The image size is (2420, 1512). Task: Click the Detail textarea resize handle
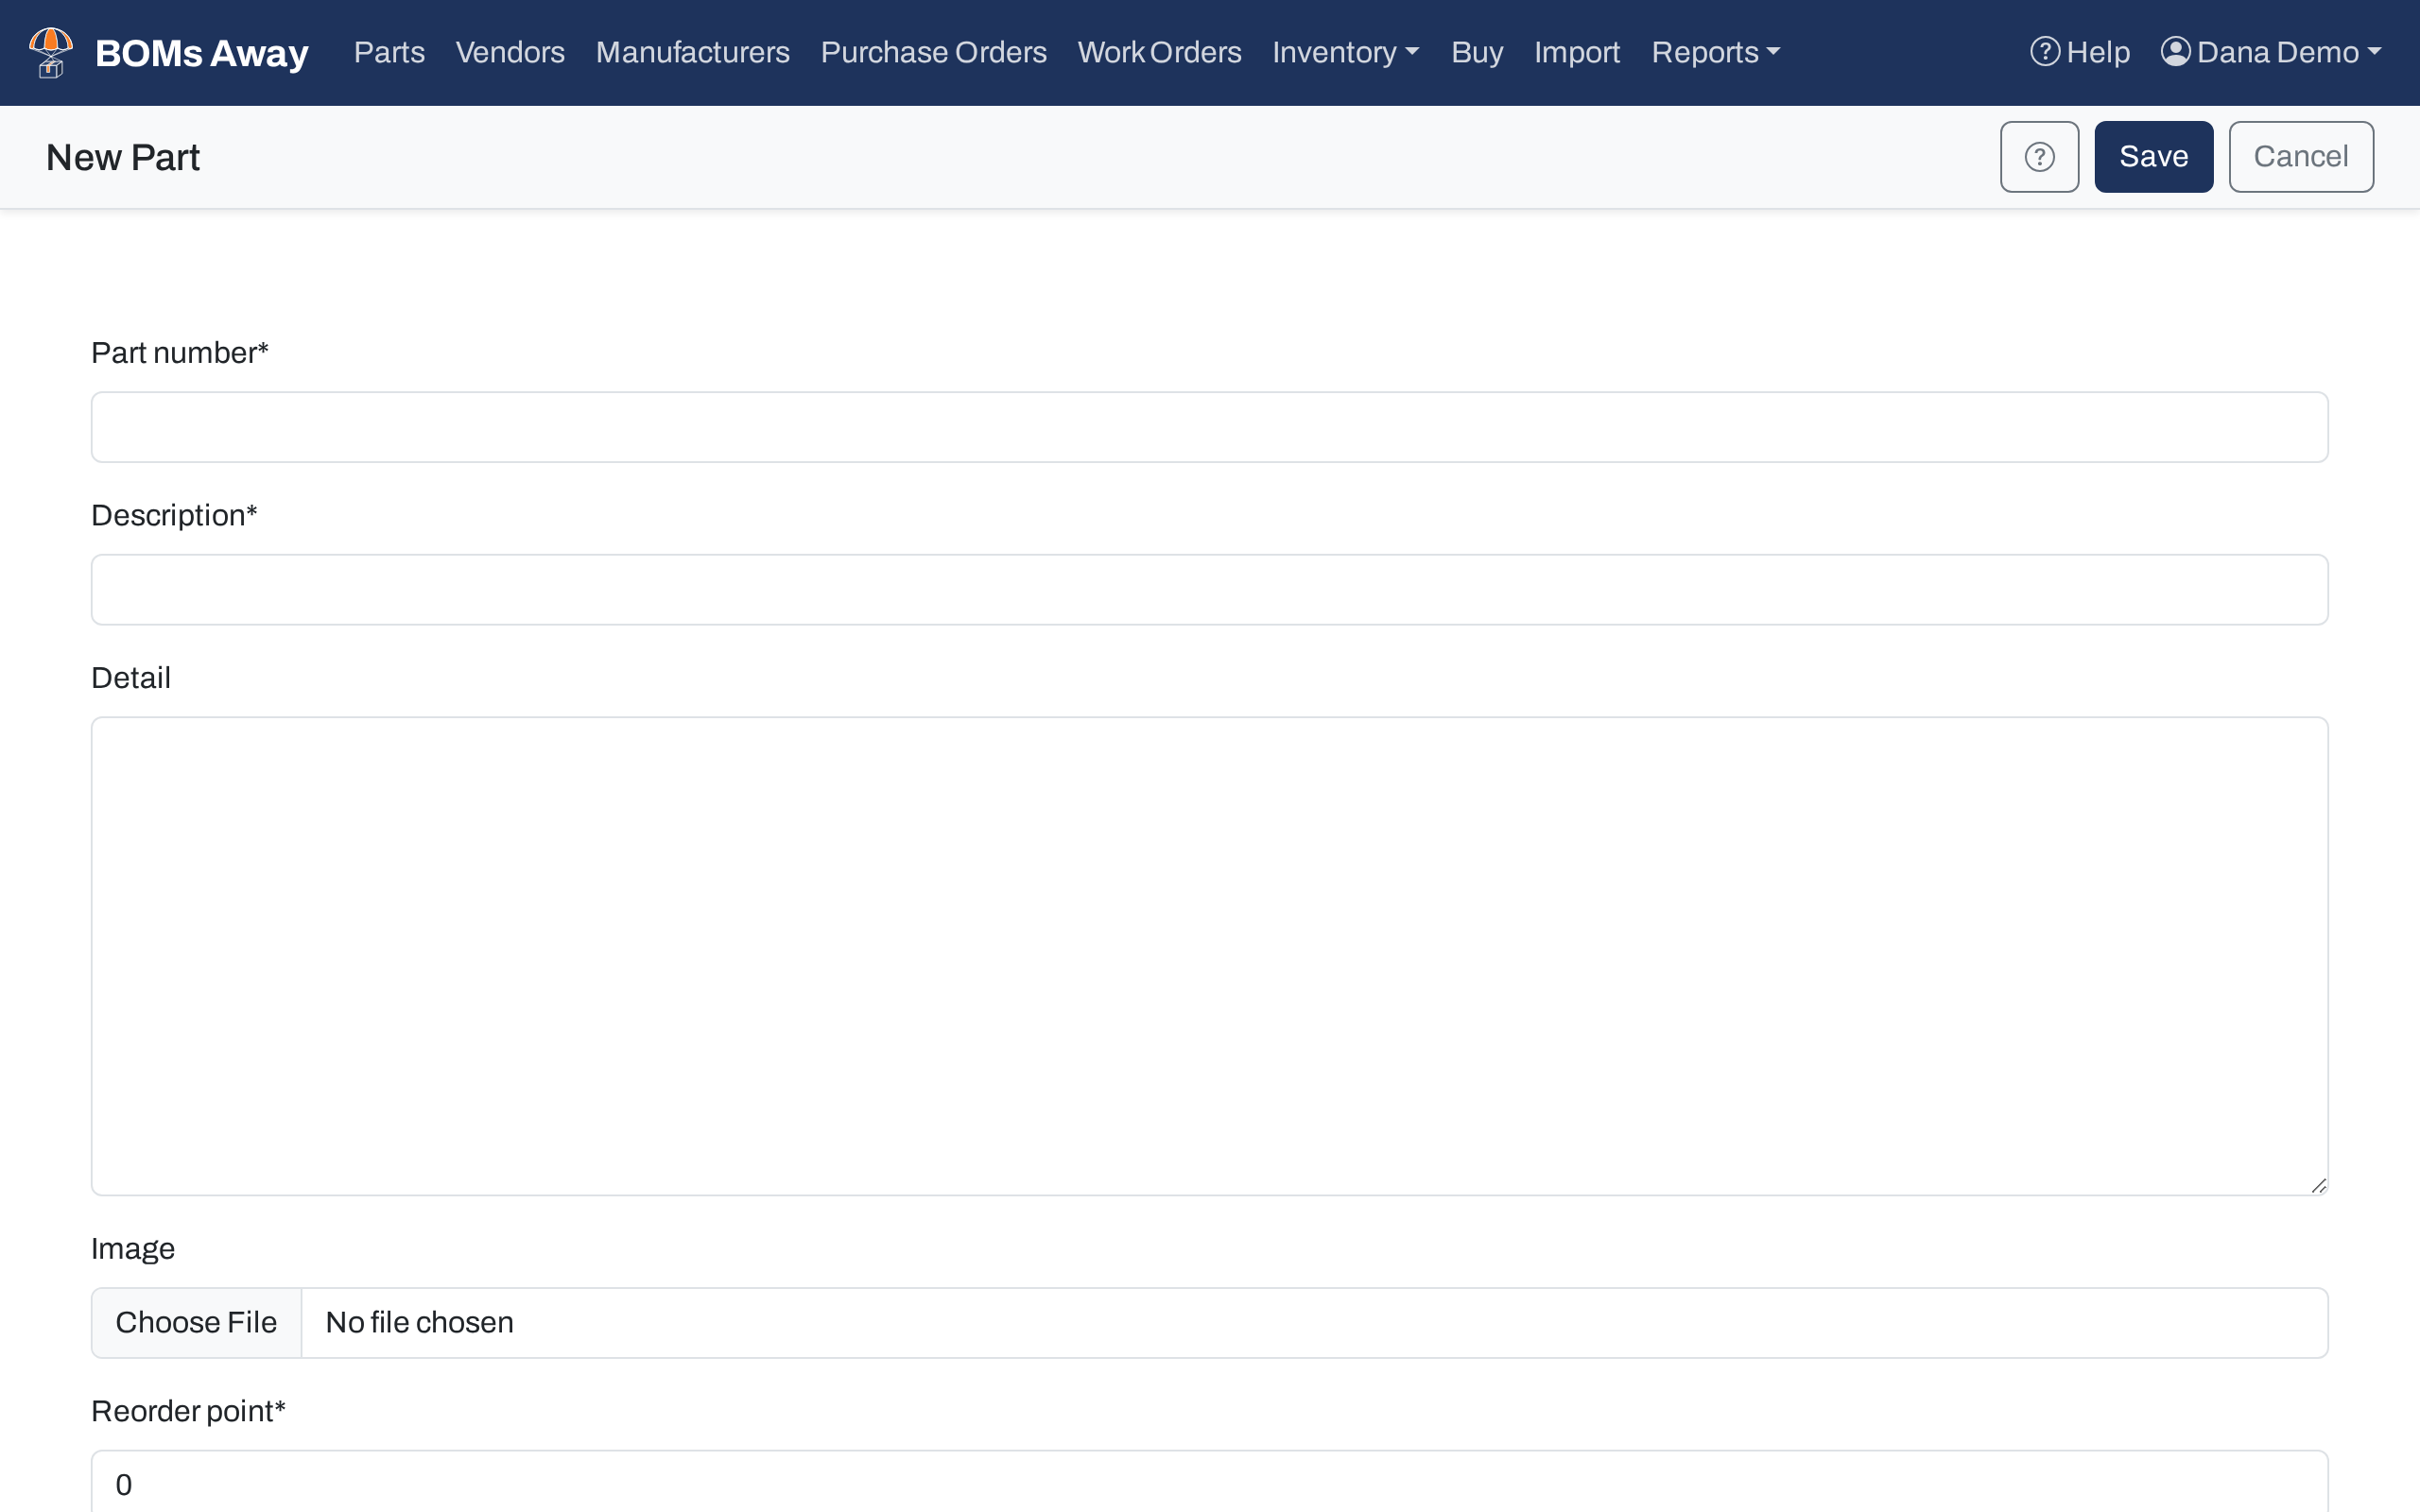pos(2318,1185)
